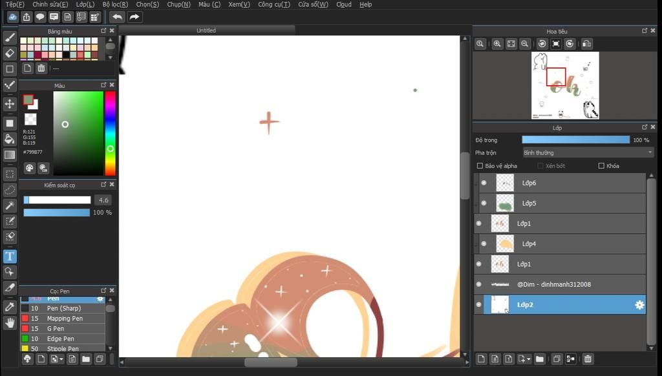Image resolution: width=662 pixels, height=376 pixels.
Task: Choose the Edge Pen brush
Action: coord(63,339)
